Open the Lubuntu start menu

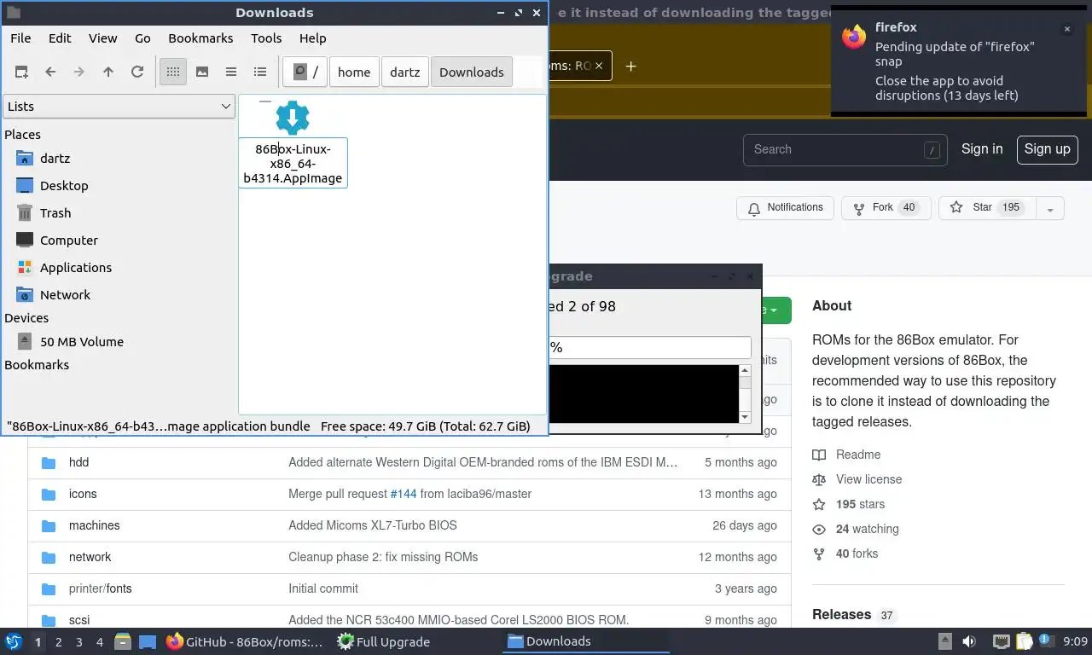point(14,641)
